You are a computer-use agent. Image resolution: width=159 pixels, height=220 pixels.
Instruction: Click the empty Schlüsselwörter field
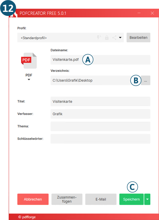coord(100,139)
